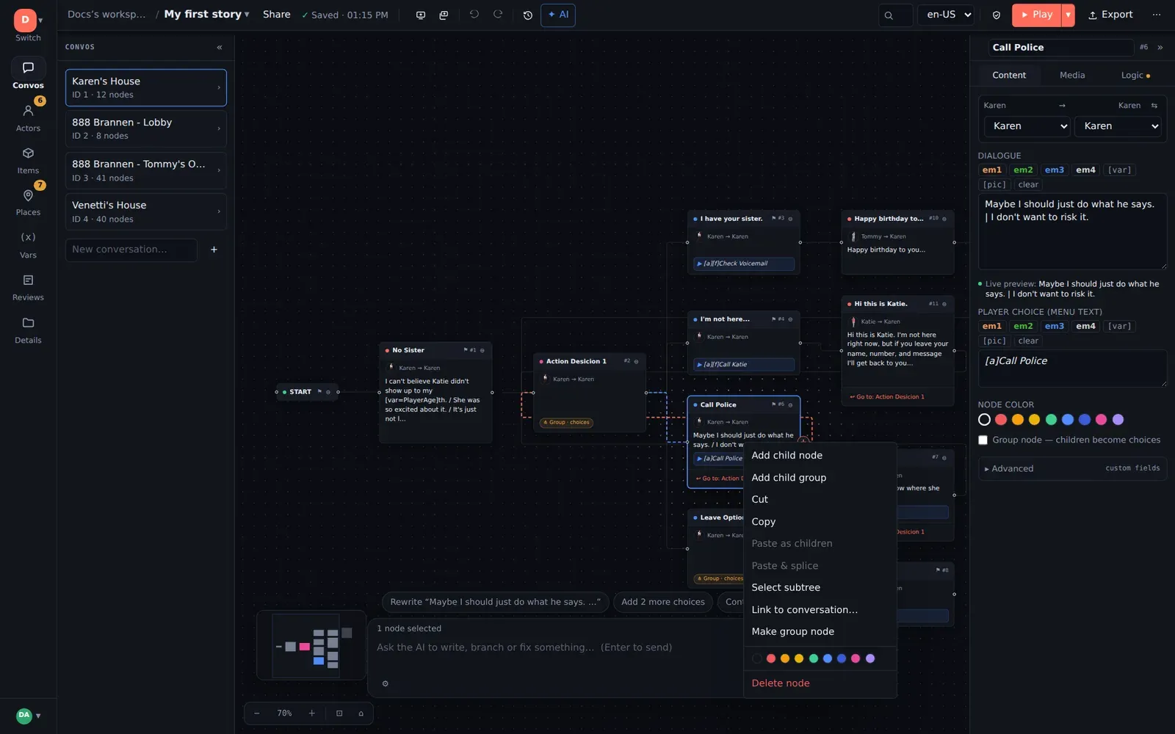Click the fit-to-view icon

[339, 713]
